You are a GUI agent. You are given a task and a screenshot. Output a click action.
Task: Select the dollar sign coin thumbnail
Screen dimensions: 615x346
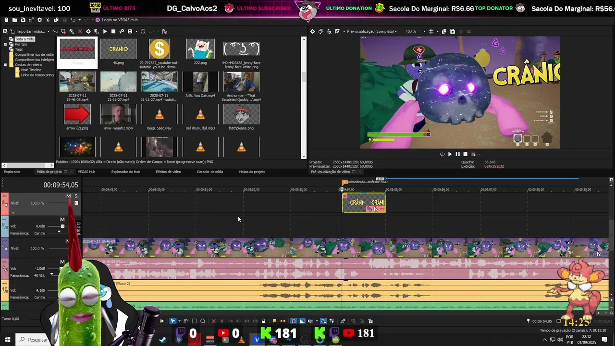pyautogui.click(x=159, y=49)
